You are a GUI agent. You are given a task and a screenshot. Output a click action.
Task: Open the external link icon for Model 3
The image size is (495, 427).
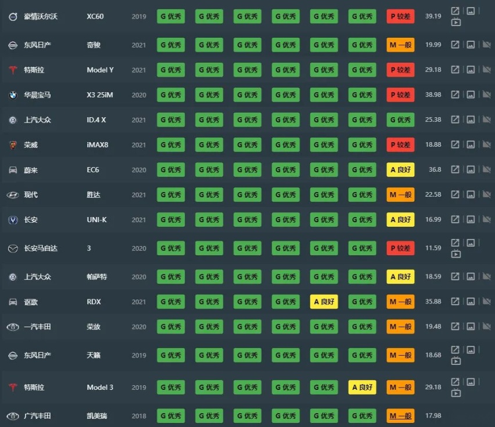coord(455,382)
